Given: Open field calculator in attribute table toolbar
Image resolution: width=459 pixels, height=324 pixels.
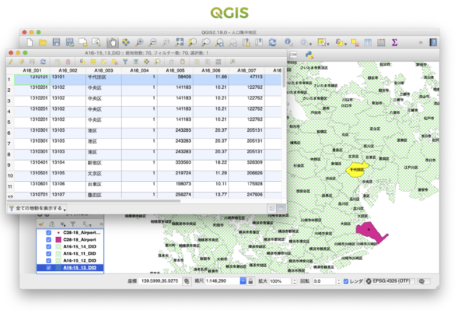Looking at the screenshot, I should (219, 62).
